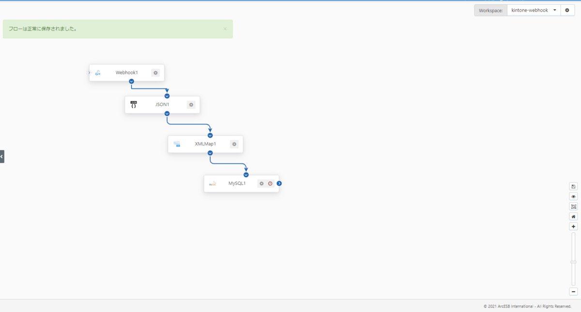Screen dimensions: 581x312
Task: Dismiss the flow saved notification
Action: tap(225, 29)
